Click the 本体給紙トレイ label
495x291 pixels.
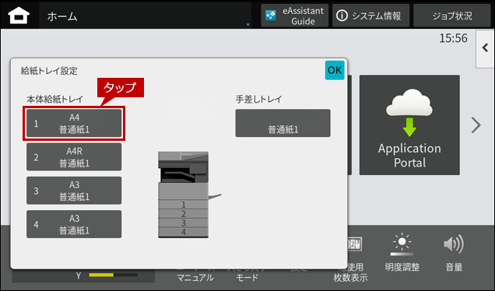pyautogui.click(x=54, y=99)
